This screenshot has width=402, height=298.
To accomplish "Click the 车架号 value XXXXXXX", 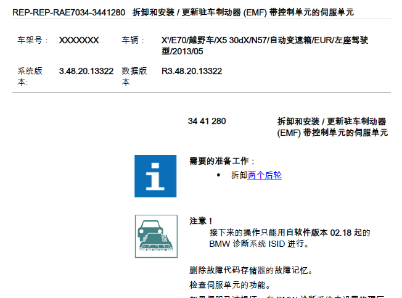I will (79, 40).
